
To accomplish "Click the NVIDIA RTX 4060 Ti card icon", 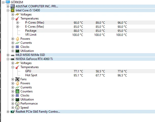I will point(12,59).
